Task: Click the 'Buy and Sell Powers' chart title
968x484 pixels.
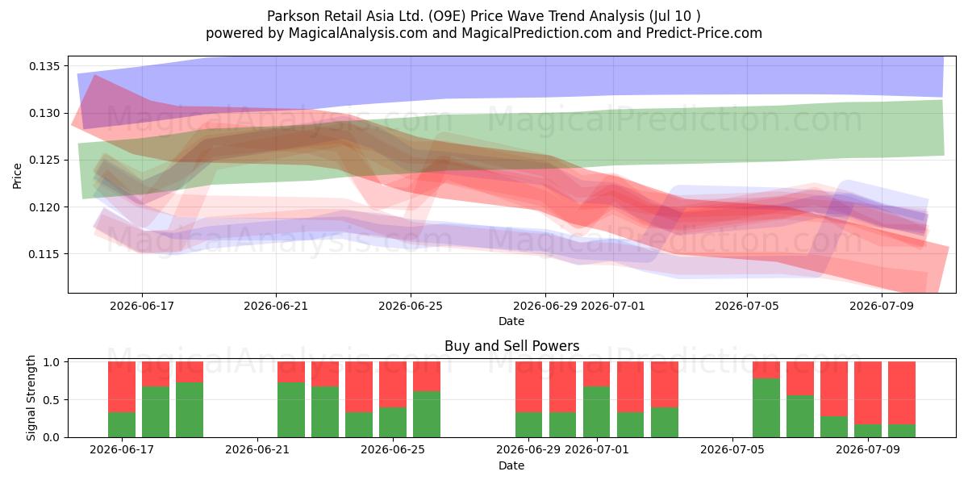Action: (x=511, y=346)
